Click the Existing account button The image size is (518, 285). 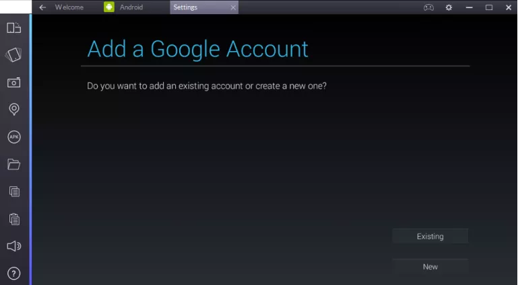point(430,236)
